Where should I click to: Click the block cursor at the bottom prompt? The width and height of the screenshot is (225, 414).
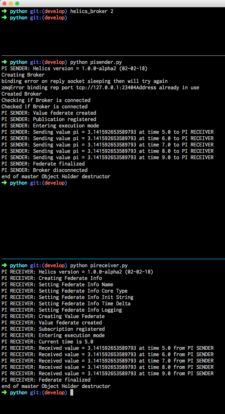click(72, 392)
